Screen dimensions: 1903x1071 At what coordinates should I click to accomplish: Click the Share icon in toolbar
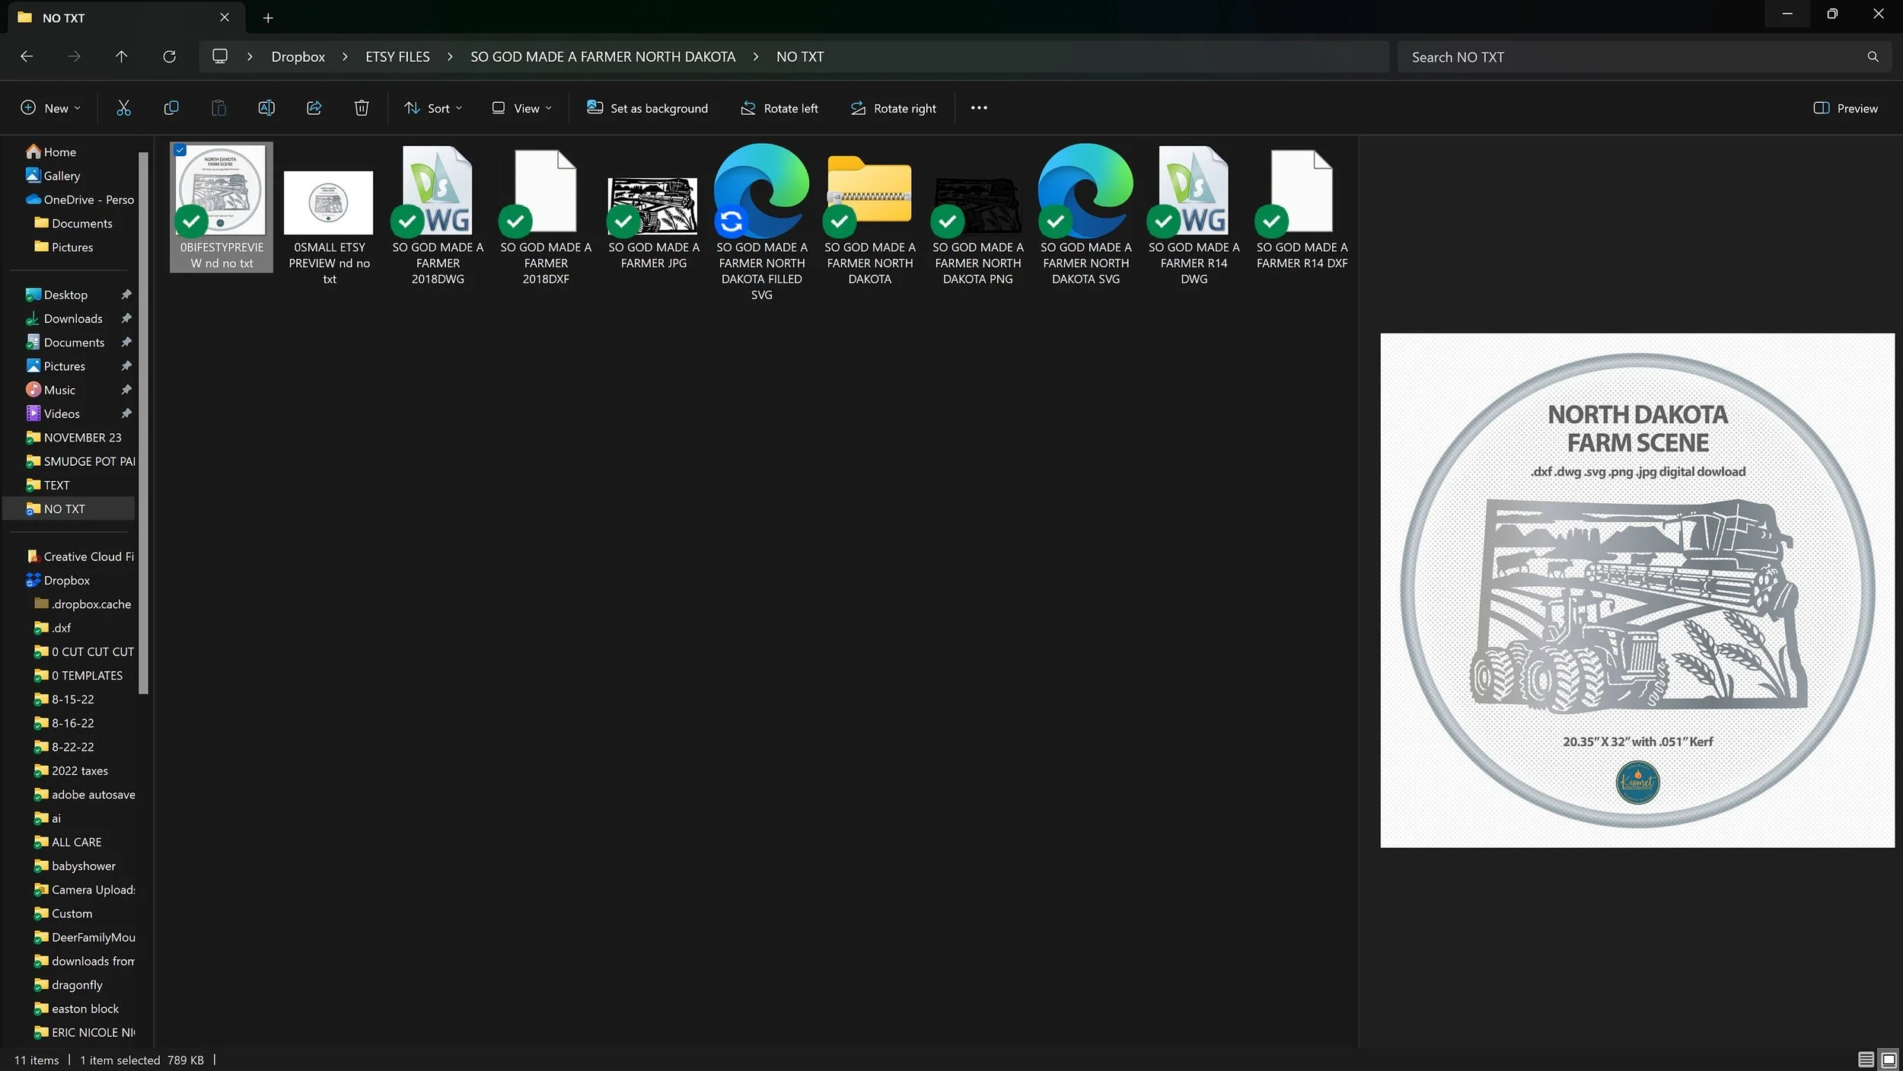314,108
